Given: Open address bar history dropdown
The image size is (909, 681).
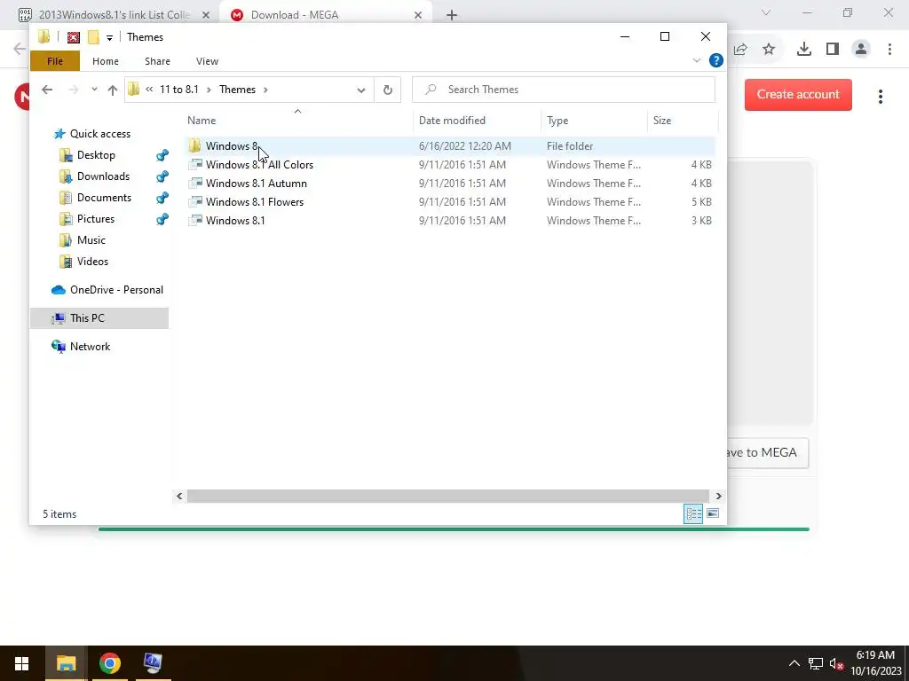Looking at the screenshot, I should click(360, 90).
